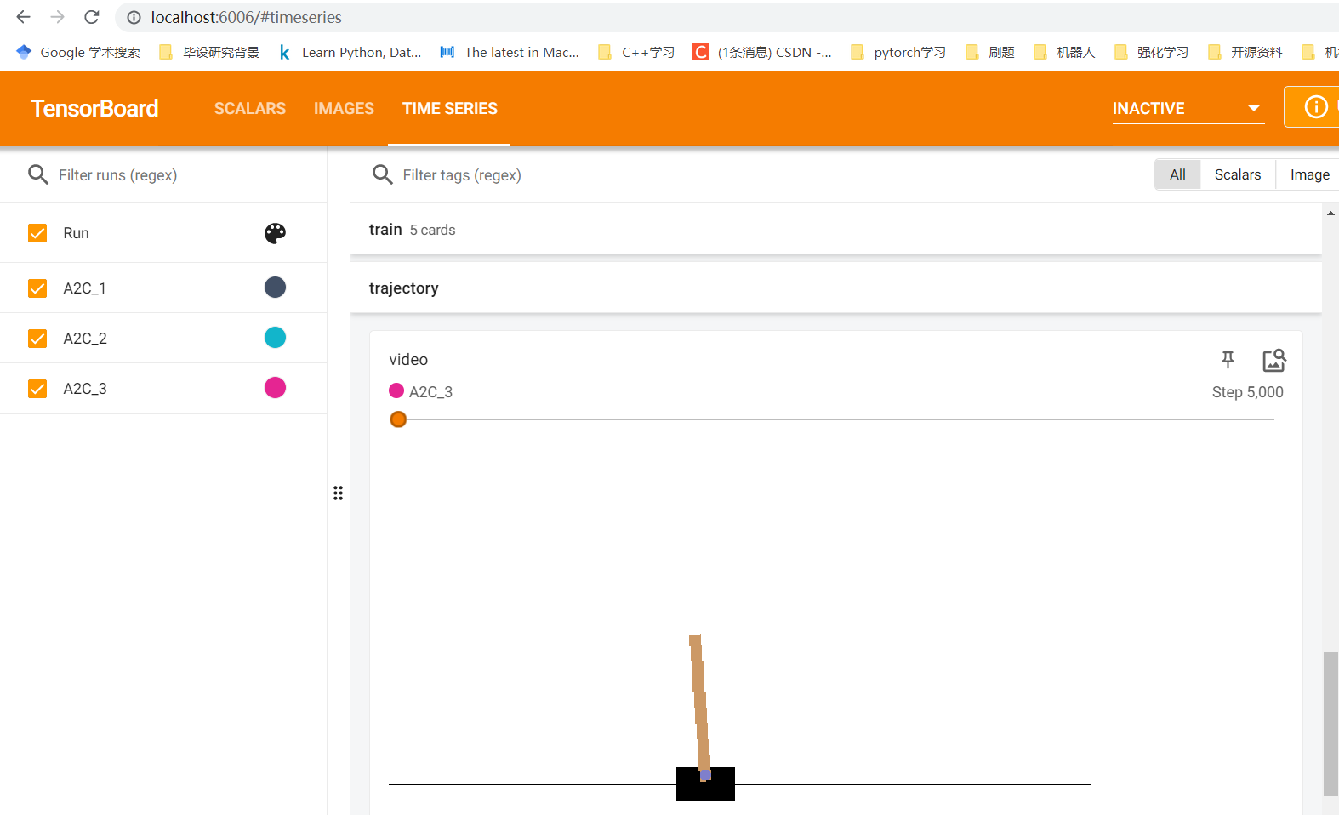Open The latest in Mac... bookmark
The image size is (1339, 815).
[509, 52]
